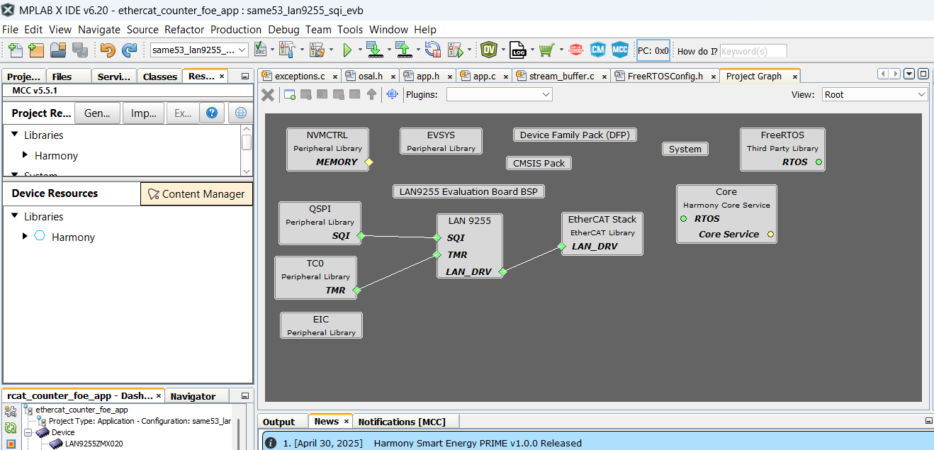Viewport: 934px width, 450px height.
Task: Open the Production menu
Action: [x=236, y=30]
